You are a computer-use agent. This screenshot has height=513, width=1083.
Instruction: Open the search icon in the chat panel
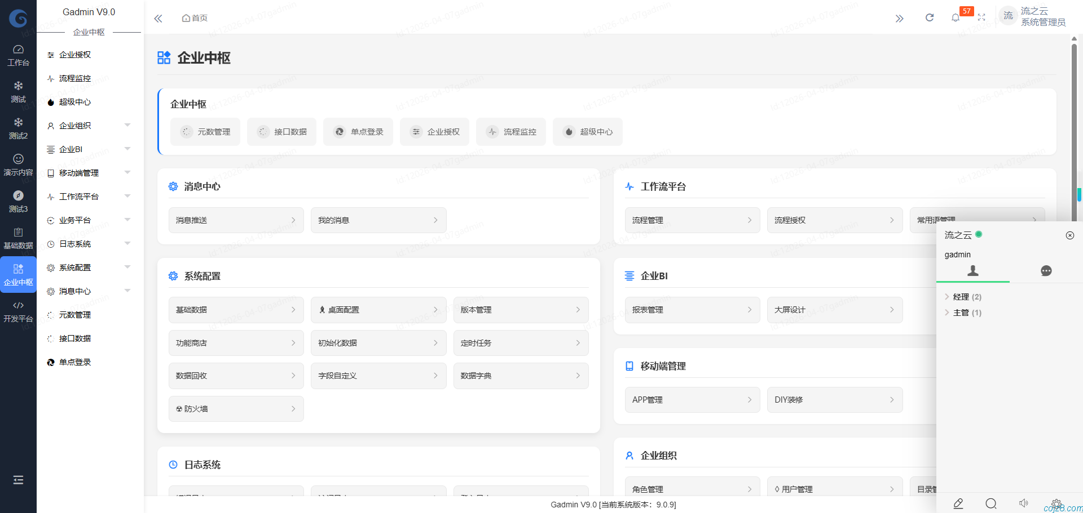tap(991, 503)
